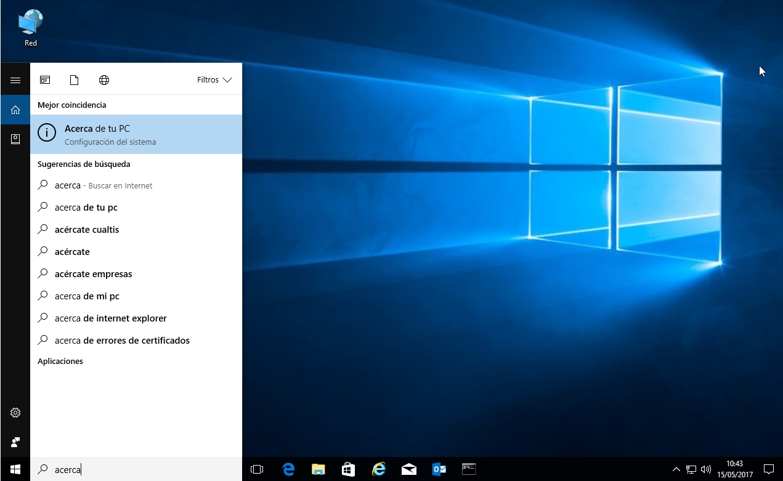Open the Mail app from the taskbar
This screenshot has height=481, width=783.
coord(409,469)
